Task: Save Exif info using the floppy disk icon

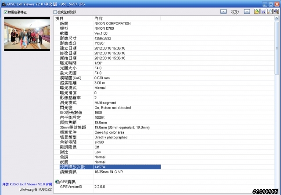Action: pos(263,12)
